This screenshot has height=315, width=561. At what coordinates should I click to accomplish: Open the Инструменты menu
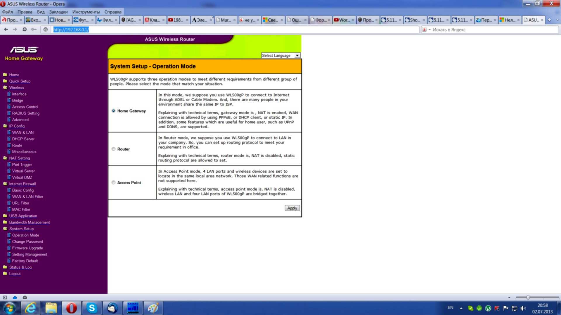(86, 12)
